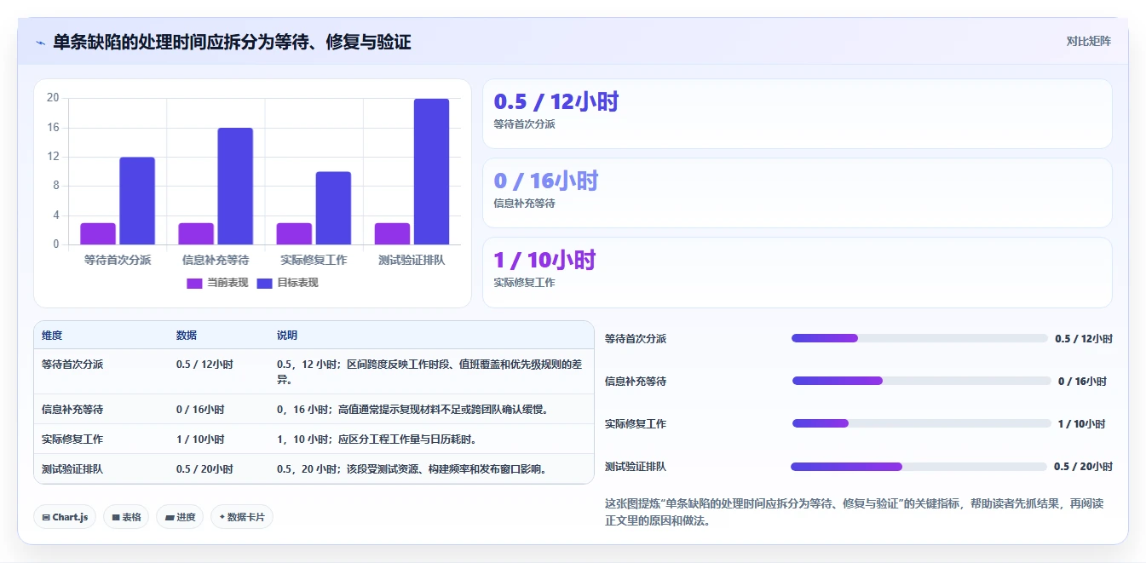Click the 信息补充等待 progress bar
Image resolution: width=1146 pixels, height=563 pixels.
tap(922, 381)
